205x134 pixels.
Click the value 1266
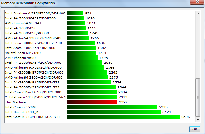pos(95,38)
